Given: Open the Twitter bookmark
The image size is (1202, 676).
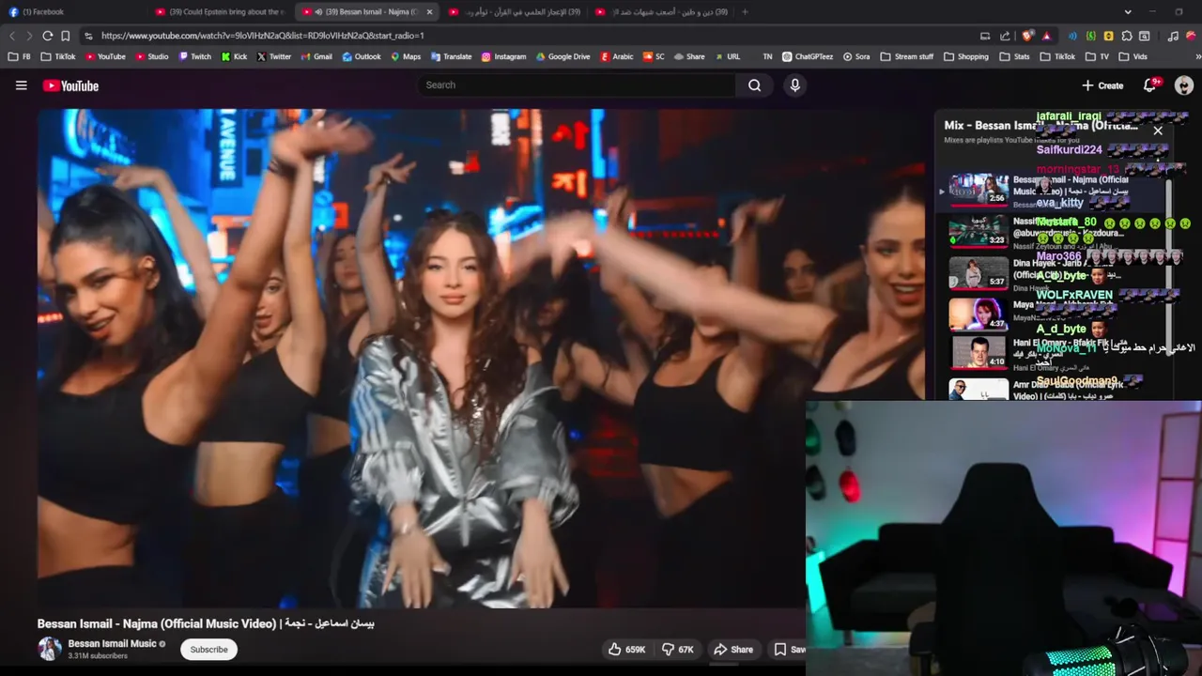Looking at the screenshot, I should (x=274, y=56).
